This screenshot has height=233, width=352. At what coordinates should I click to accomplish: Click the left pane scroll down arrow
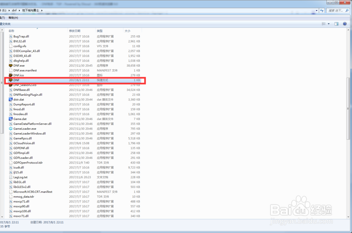pyautogui.click(x=2, y=217)
